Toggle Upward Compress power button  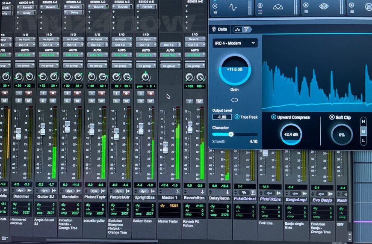(273, 117)
